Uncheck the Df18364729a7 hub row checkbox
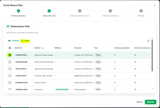160x108 pixels. pos(10,55)
